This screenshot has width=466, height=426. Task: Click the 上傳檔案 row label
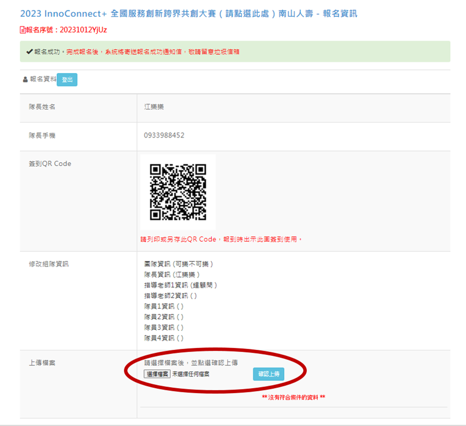tap(42, 363)
